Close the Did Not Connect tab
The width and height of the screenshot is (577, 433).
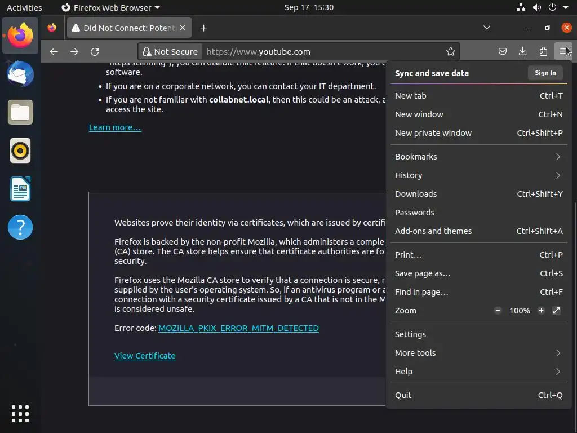click(183, 28)
